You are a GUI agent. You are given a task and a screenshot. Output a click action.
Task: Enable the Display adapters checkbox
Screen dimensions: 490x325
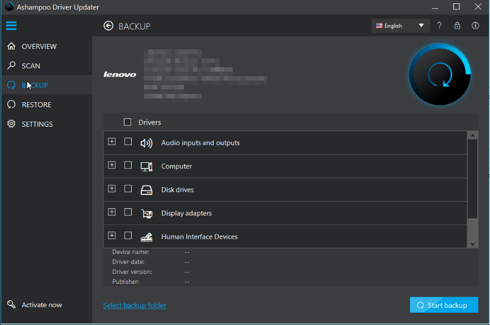(128, 212)
